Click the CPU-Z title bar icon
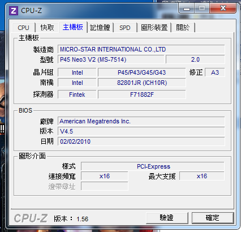 pyautogui.click(x=14, y=11)
